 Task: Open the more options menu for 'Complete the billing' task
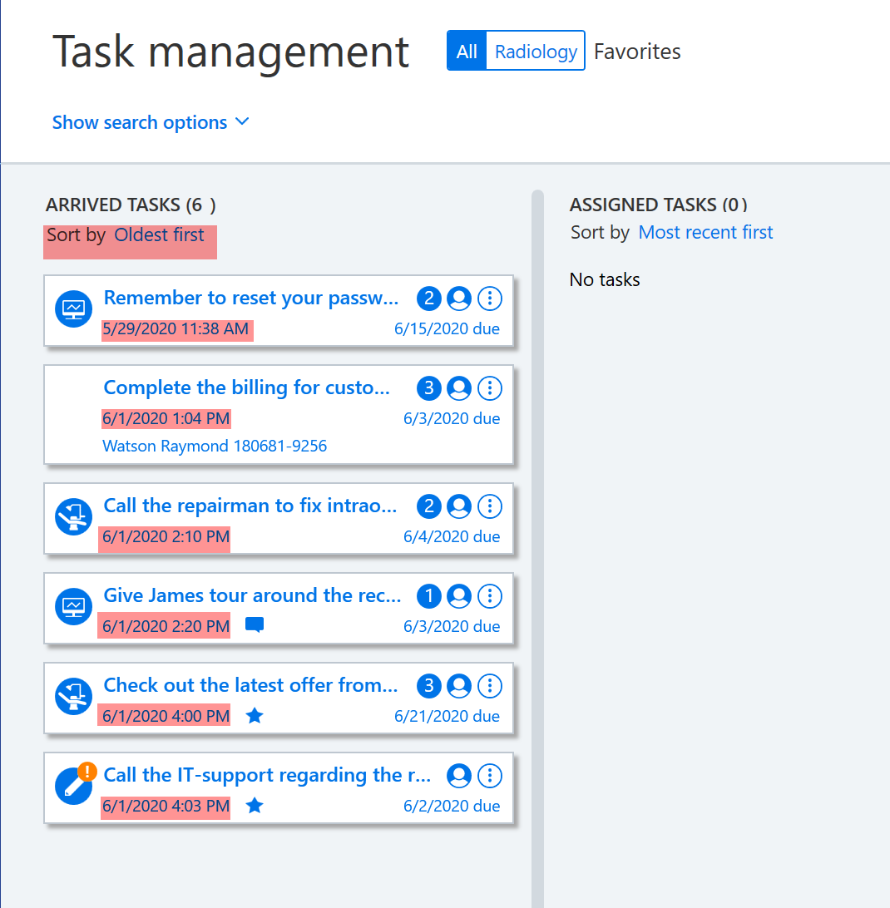490,388
